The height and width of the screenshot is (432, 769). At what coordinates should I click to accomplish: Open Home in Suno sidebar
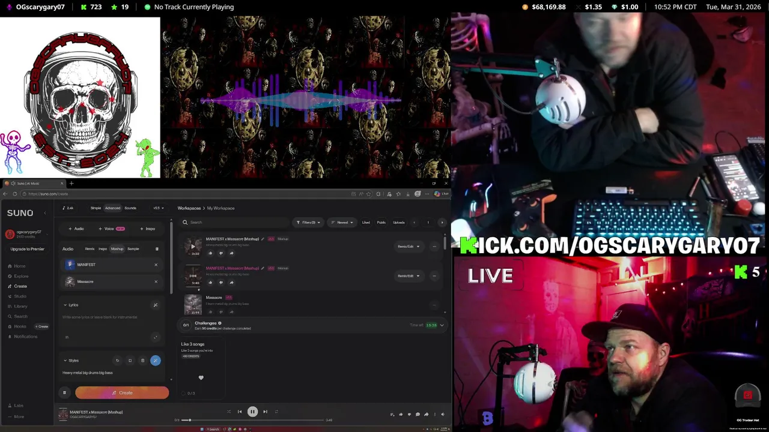pyautogui.click(x=17, y=266)
